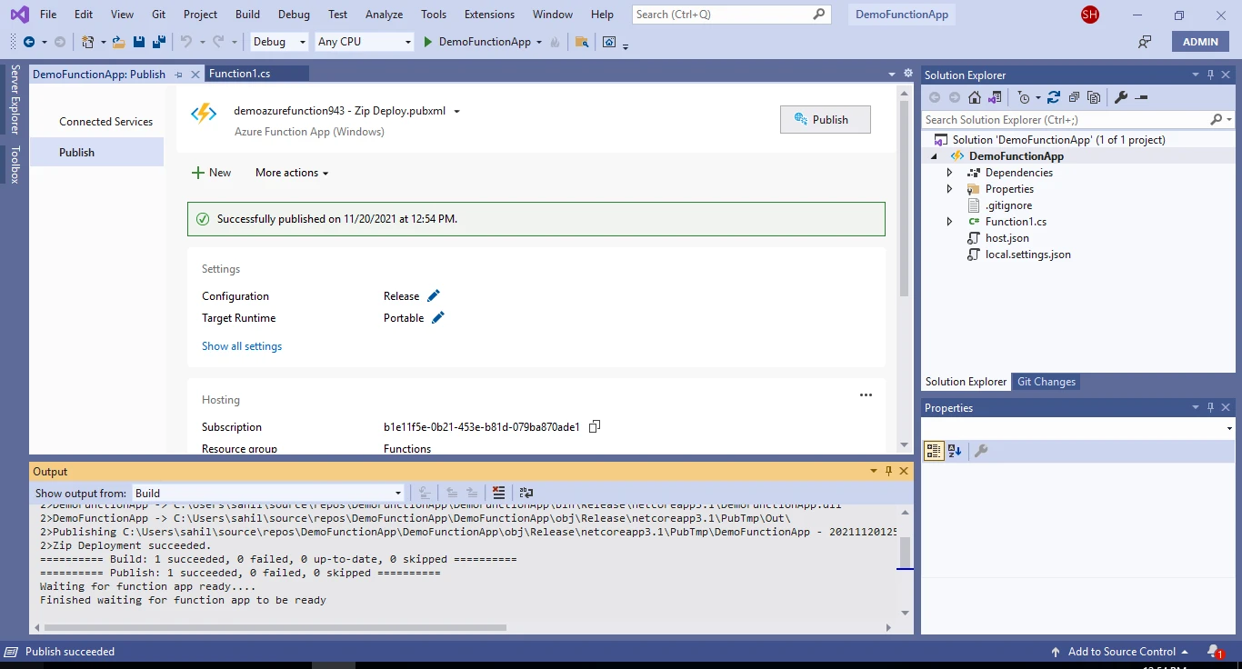
Task: Click the Save All toolbar icon
Action: [157, 42]
